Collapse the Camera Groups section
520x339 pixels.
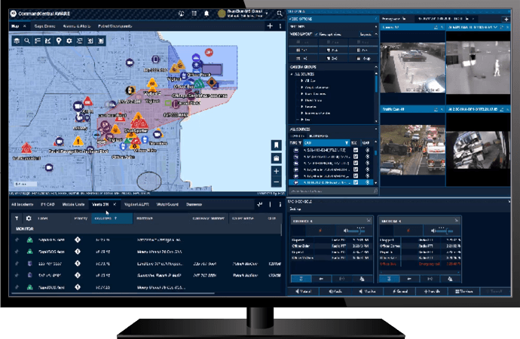click(x=376, y=67)
